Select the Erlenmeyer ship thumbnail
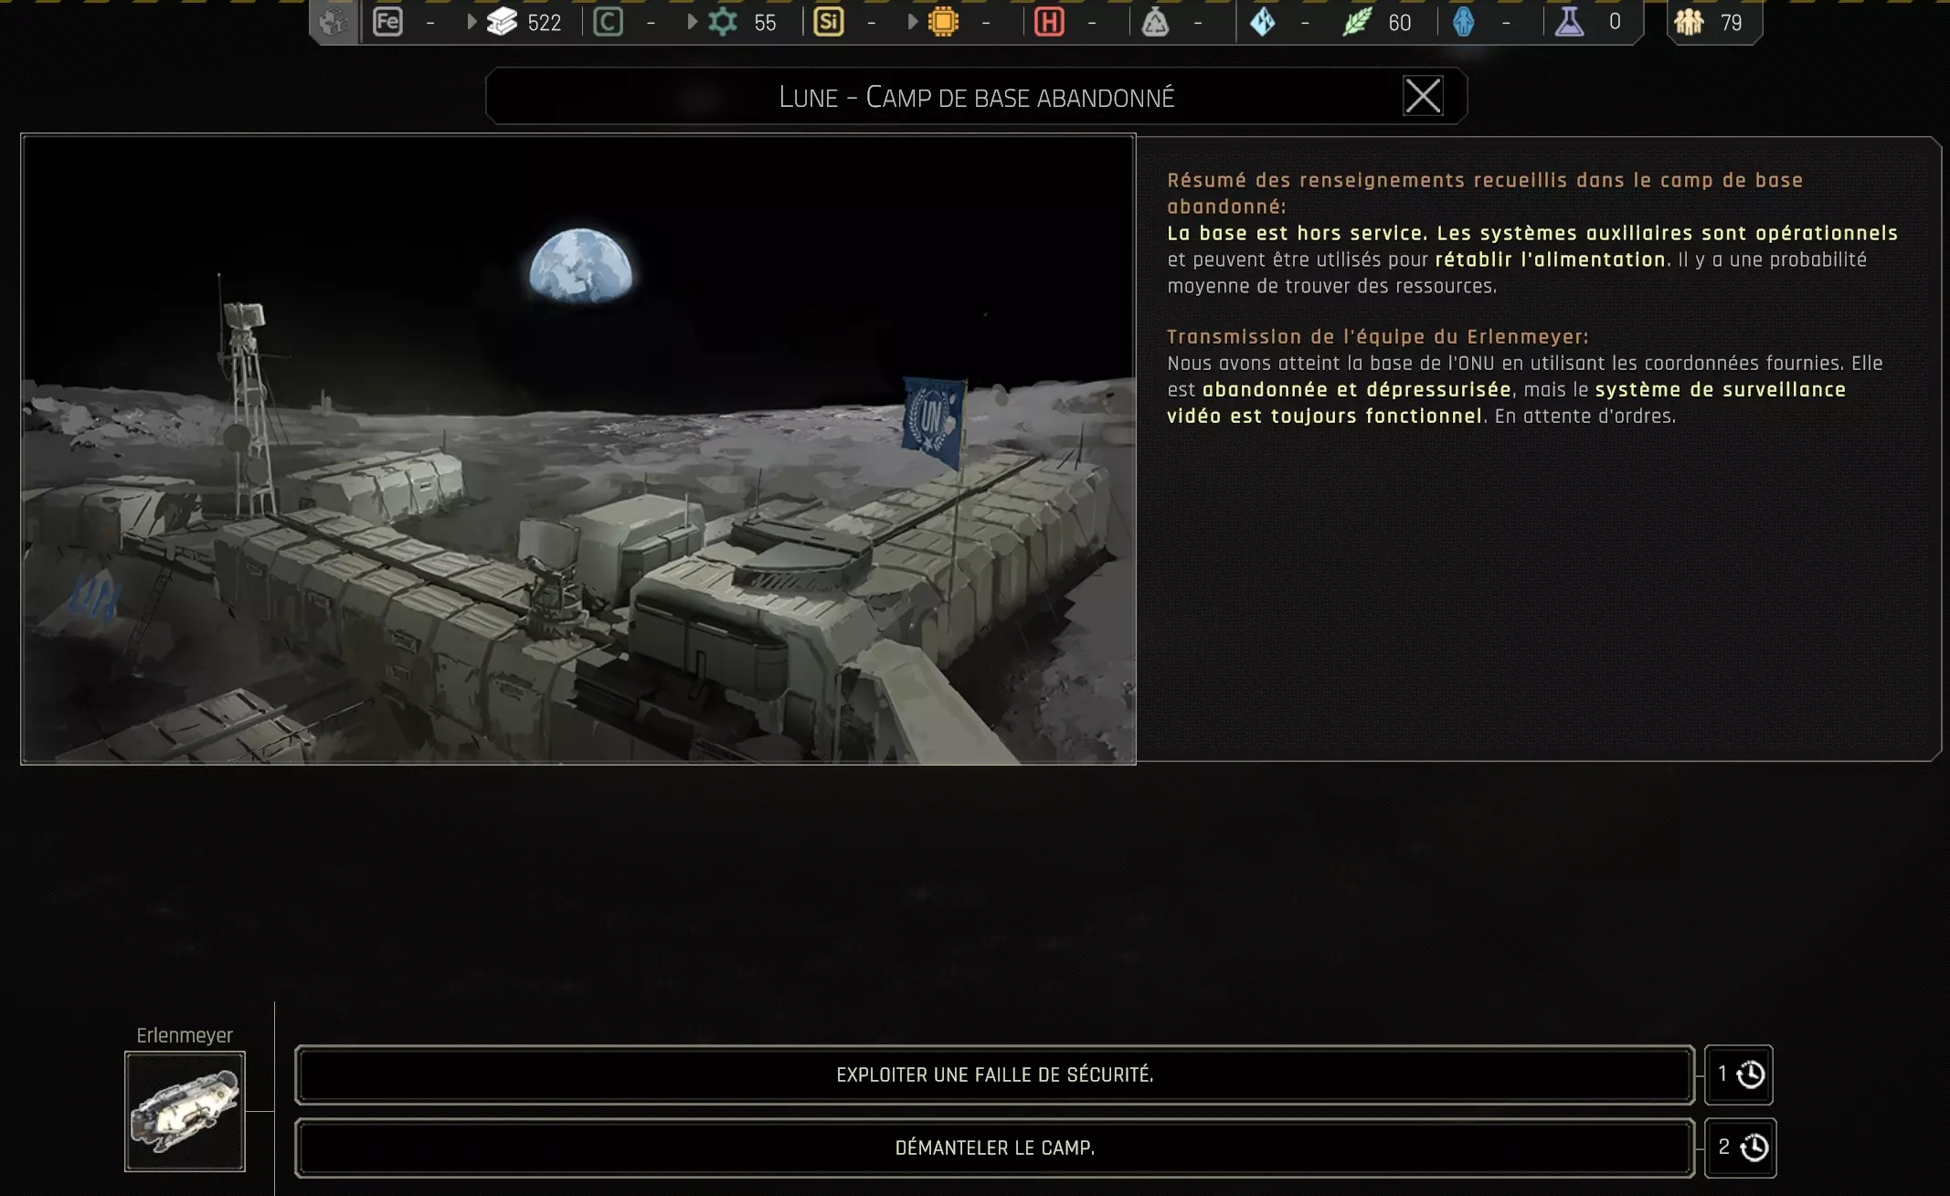This screenshot has height=1196, width=1950. pyautogui.click(x=185, y=1111)
